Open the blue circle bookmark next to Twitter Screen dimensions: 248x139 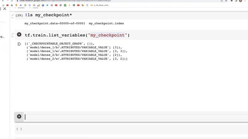coord(43,5)
